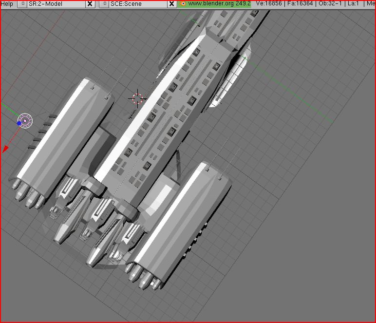376x323 pixels.
Task: Click the red arrow manipulator tip
Action: point(5,149)
